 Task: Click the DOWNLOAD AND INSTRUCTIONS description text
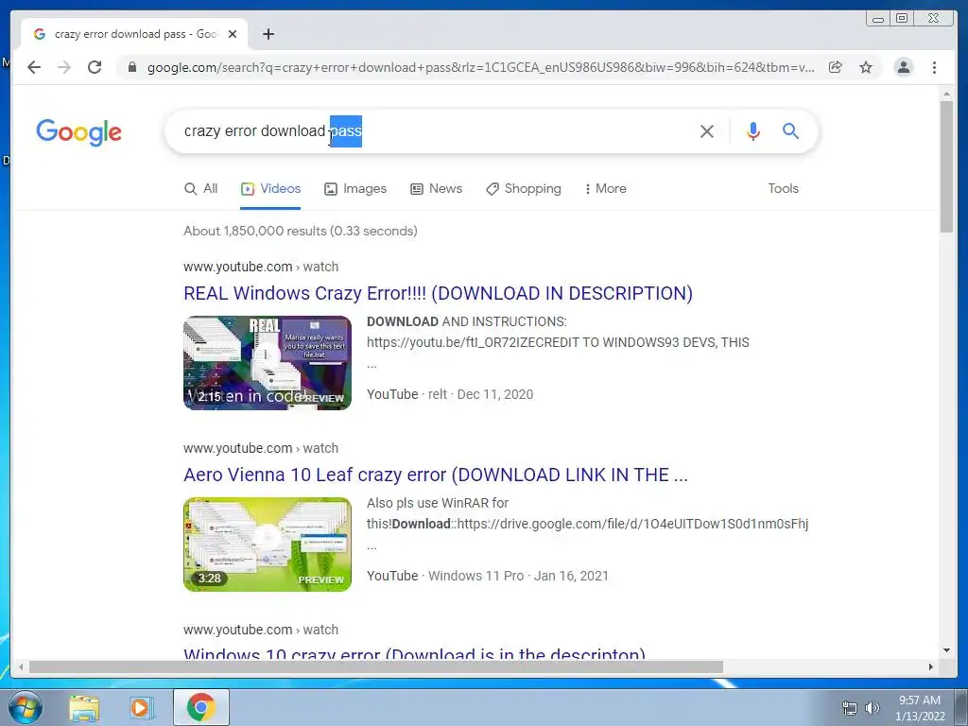[467, 321]
